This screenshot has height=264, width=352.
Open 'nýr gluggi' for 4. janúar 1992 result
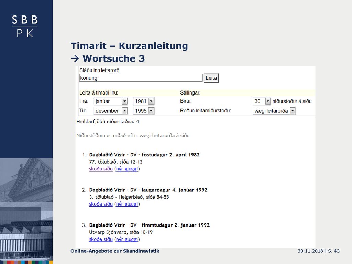tap(127, 204)
